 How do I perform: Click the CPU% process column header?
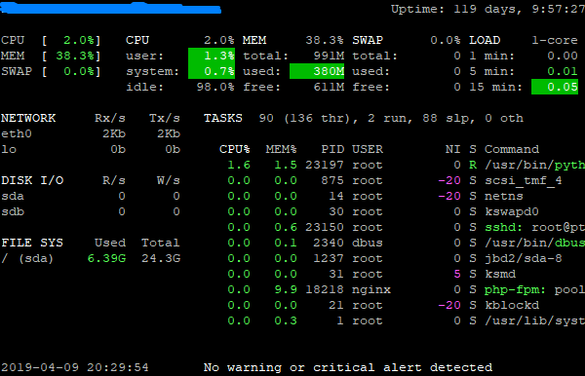tap(235, 149)
